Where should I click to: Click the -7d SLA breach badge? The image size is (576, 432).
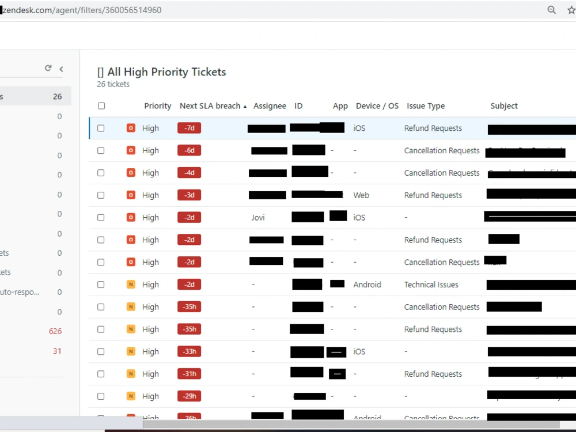point(189,128)
